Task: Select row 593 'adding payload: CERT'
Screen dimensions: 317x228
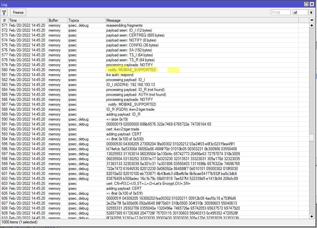Action: point(155,134)
